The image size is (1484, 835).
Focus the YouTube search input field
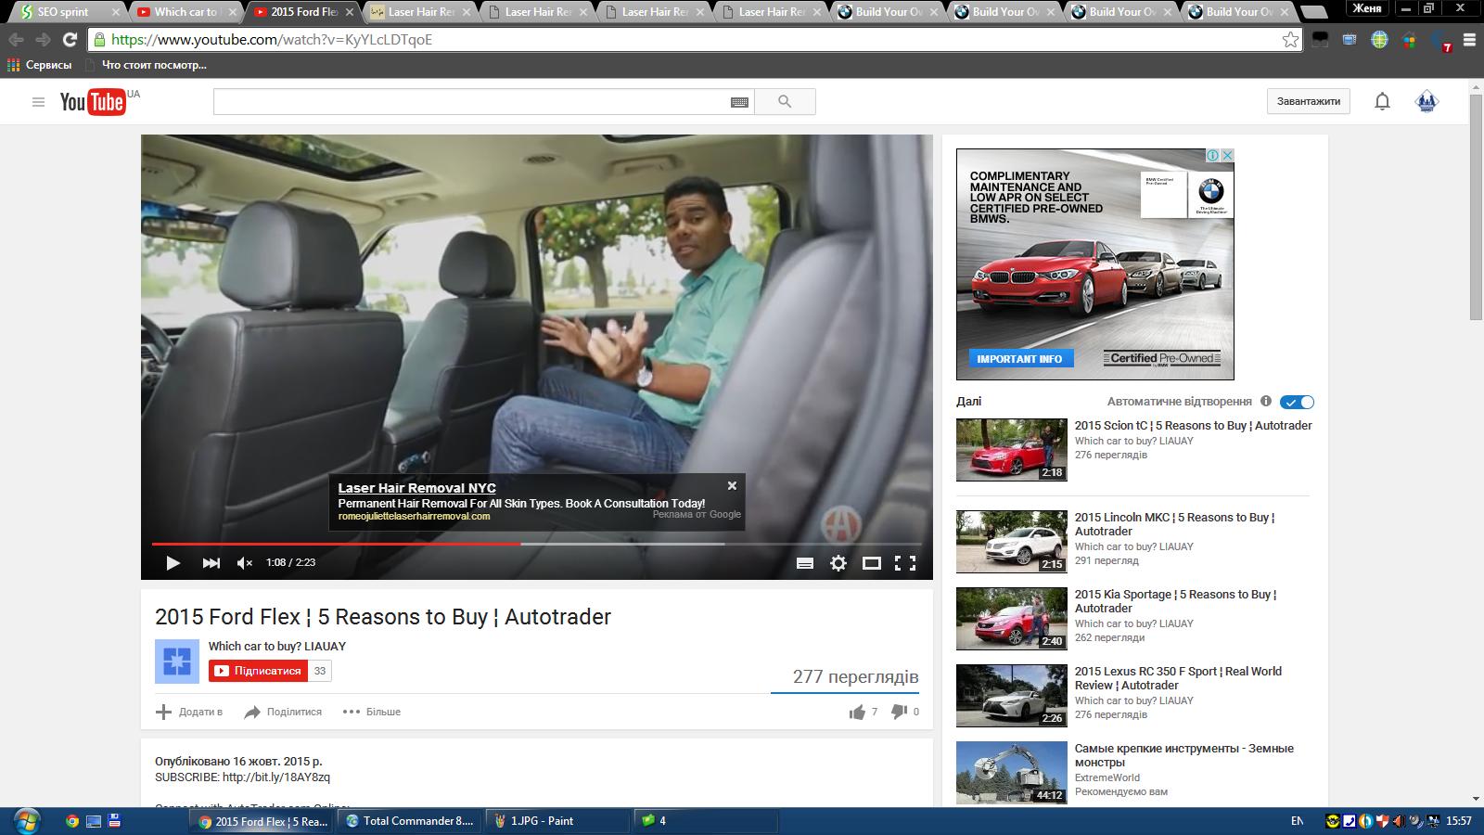472,102
